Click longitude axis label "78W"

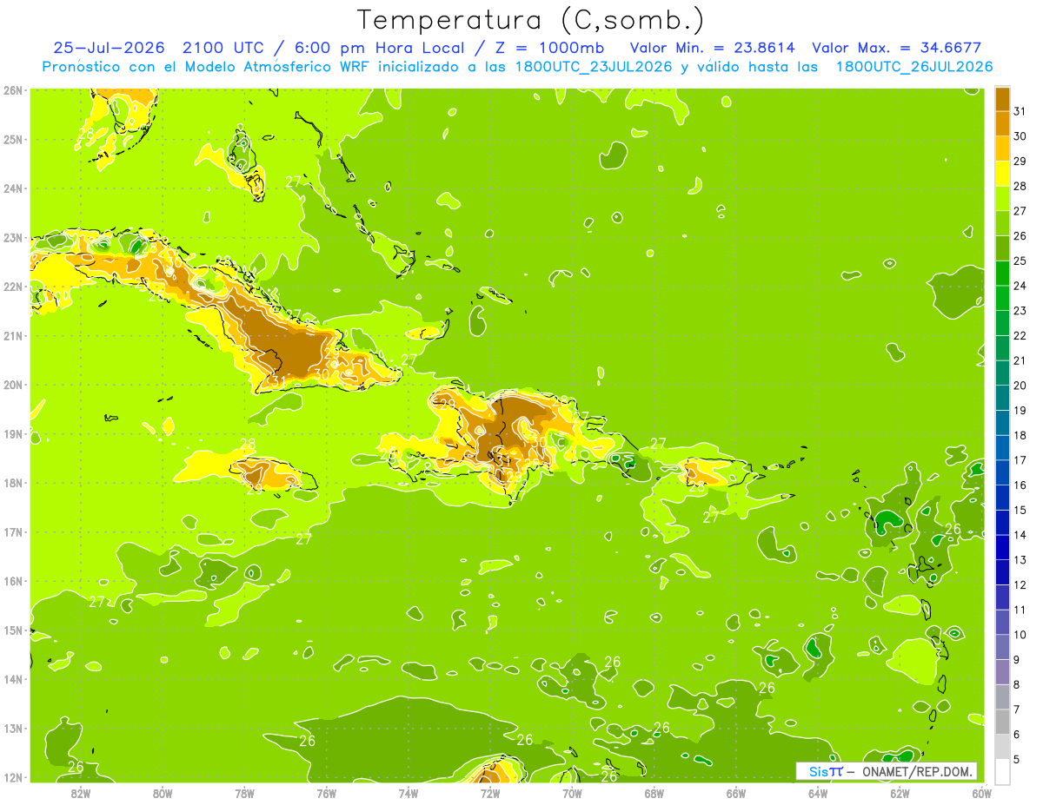(x=244, y=793)
